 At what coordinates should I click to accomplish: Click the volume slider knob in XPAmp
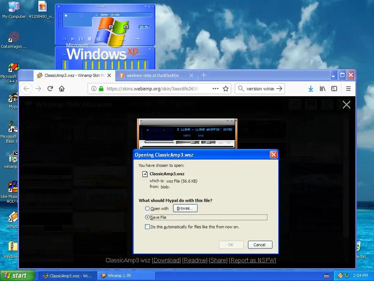tap(111, 27)
